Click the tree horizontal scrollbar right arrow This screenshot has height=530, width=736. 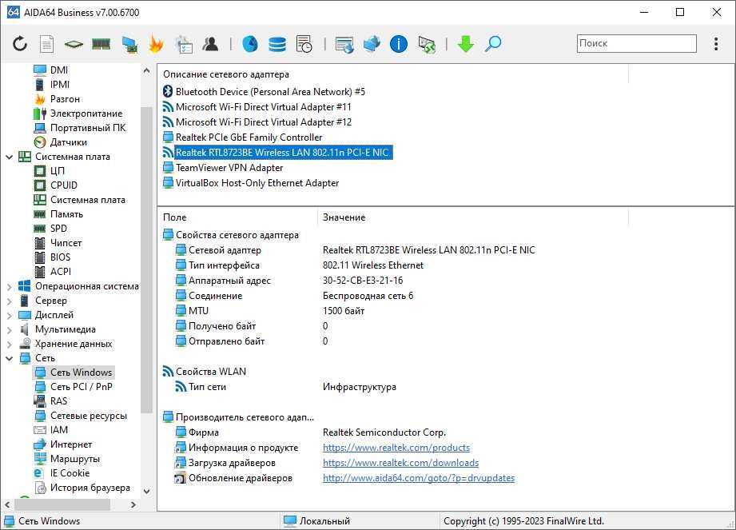(133, 504)
